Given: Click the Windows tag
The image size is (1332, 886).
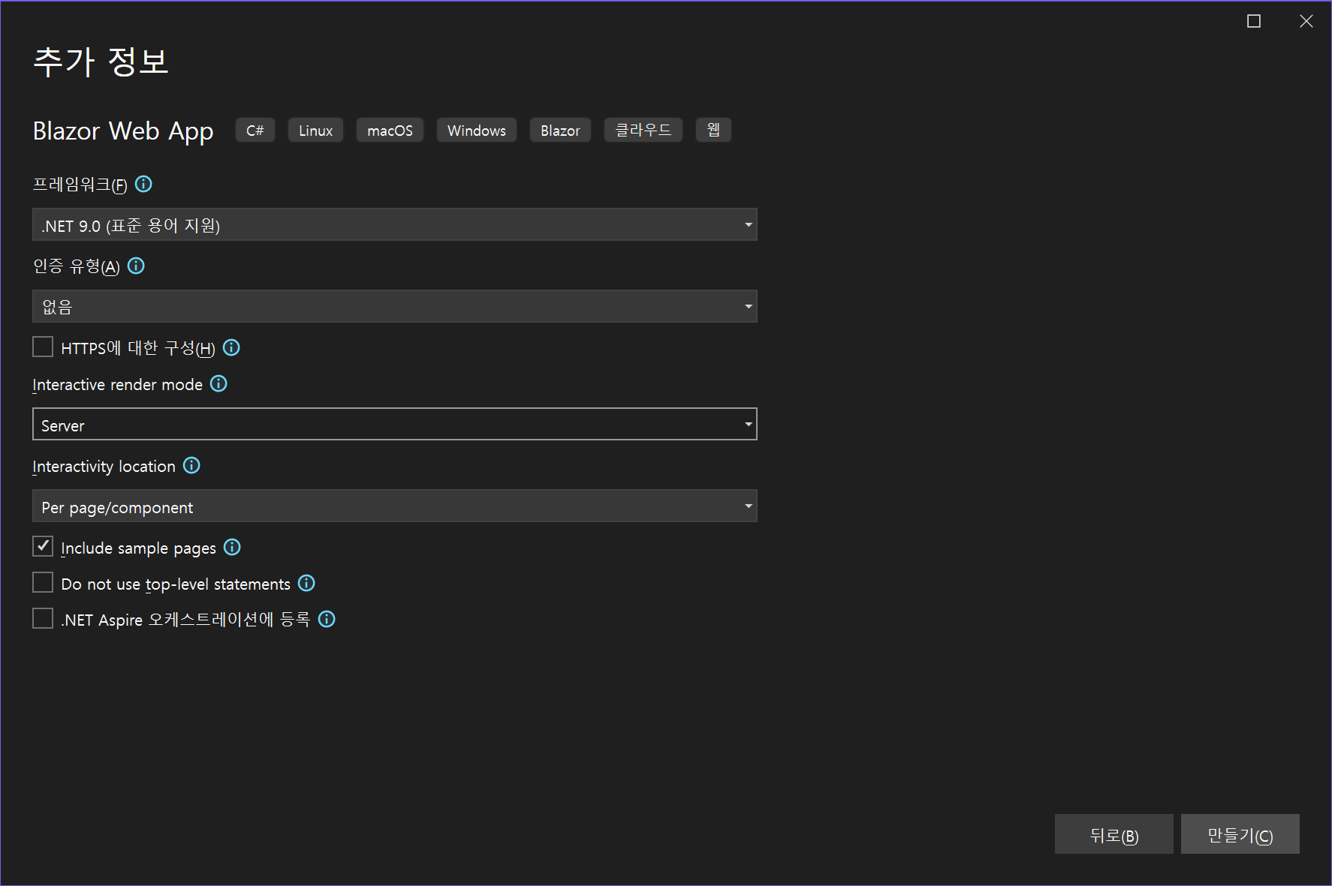Looking at the screenshot, I should [x=477, y=131].
